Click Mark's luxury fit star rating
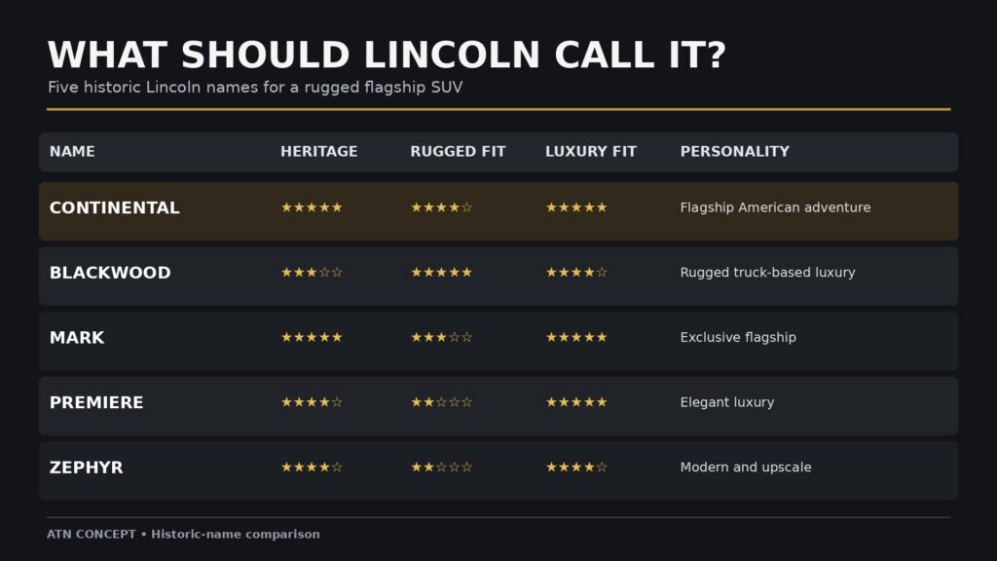The image size is (997, 561). [x=576, y=337]
